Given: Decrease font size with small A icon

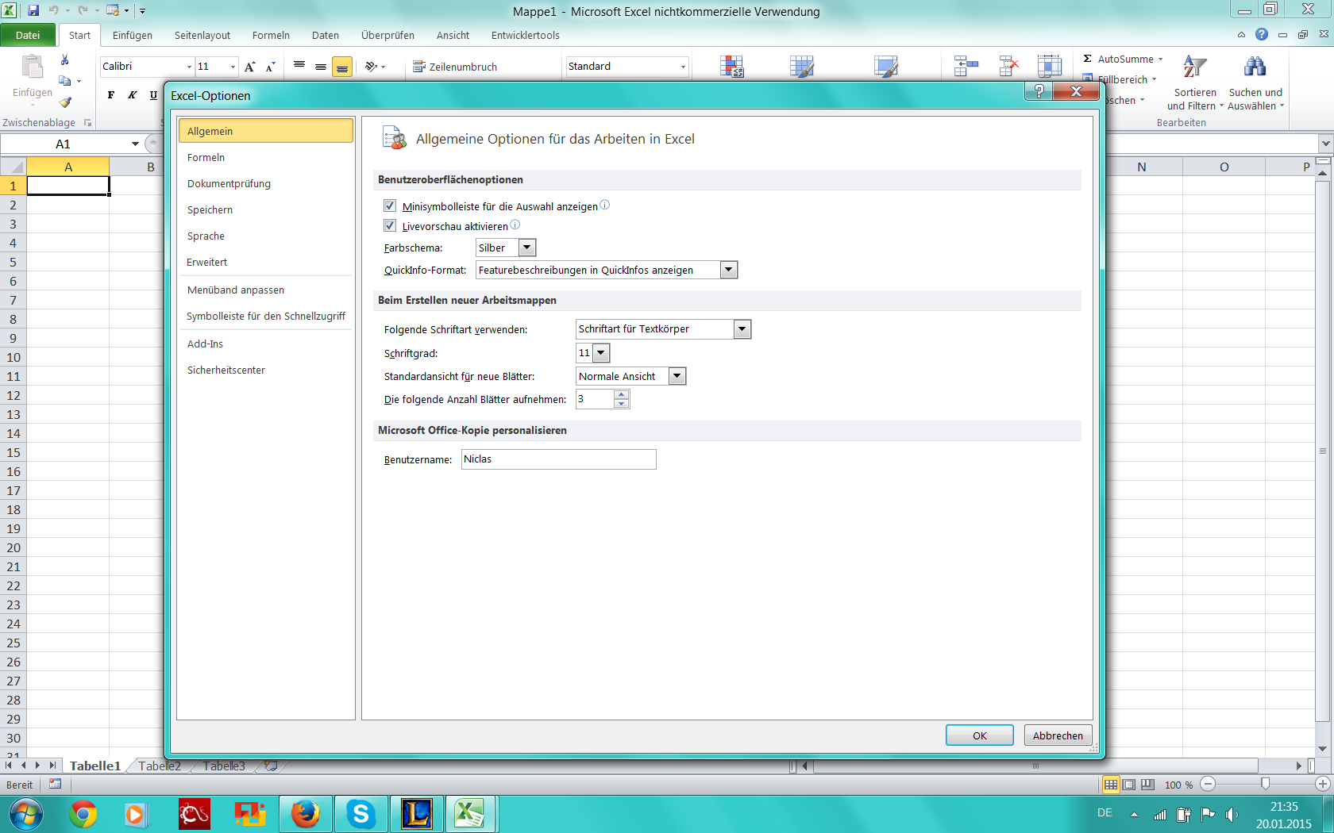Looking at the screenshot, I should (271, 67).
